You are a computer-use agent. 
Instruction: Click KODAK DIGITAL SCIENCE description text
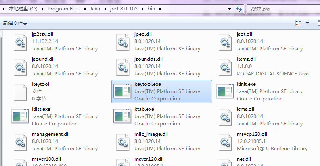tap(274, 74)
